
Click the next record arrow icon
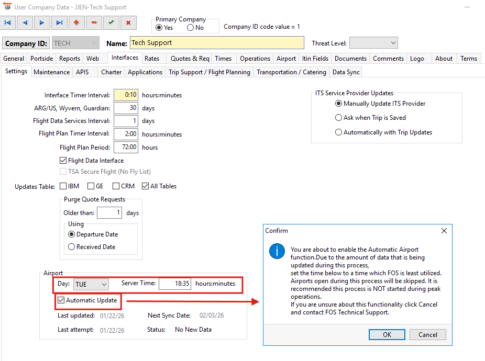(x=42, y=23)
